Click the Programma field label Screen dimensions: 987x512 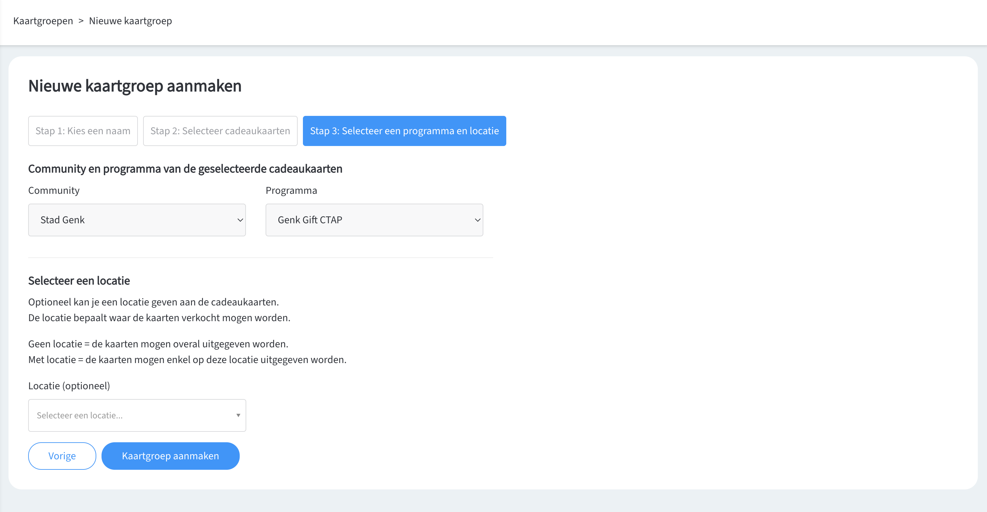(x=291, y=190)
